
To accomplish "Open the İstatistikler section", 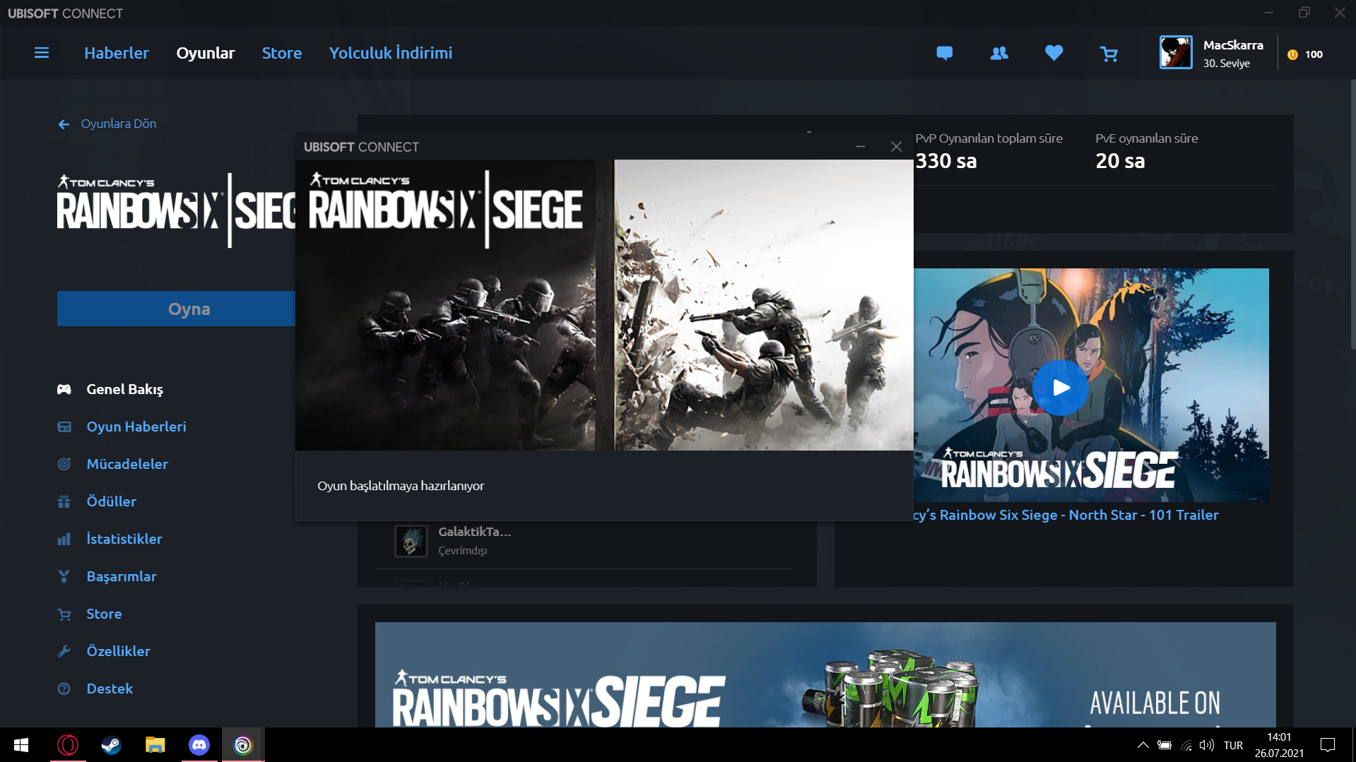I will pyautogui.click(x=124, y=539).
